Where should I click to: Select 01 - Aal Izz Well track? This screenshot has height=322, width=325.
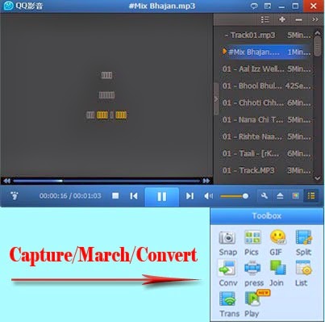pos(267,69)
